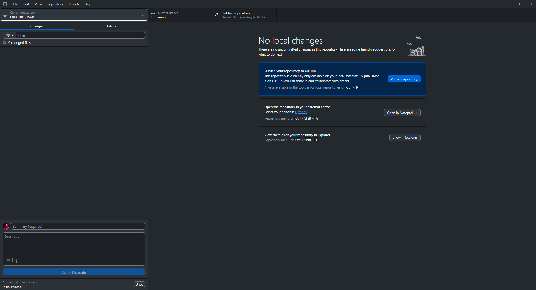
Task: Focus the Summary (required) field
Action: point(78,226)
